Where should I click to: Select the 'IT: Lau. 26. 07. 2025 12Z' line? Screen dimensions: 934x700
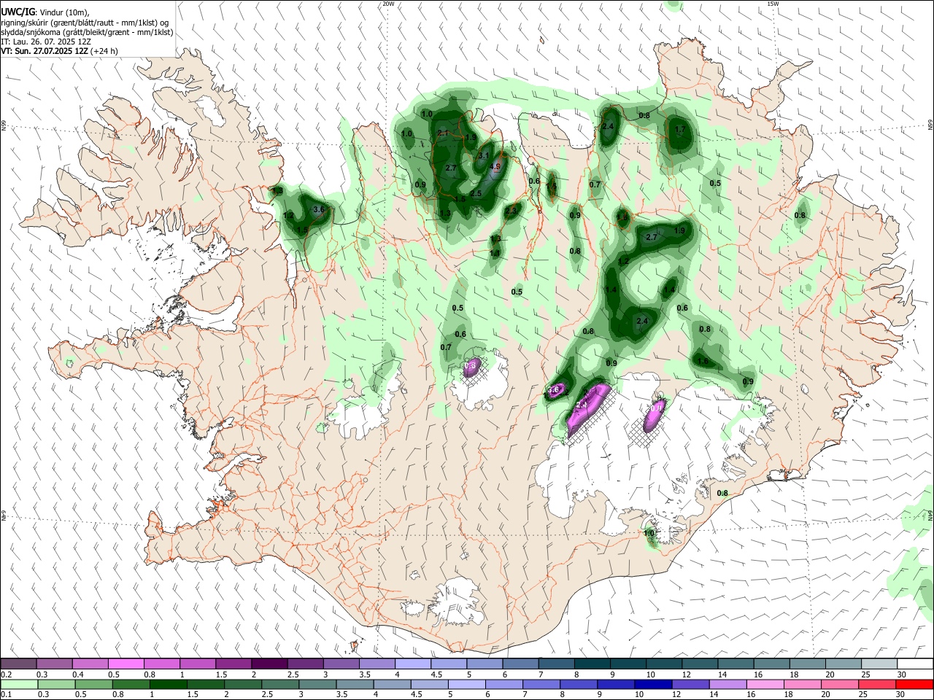point(46,42)
